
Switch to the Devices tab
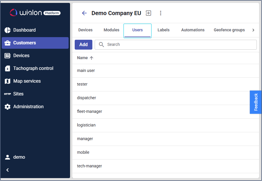pos(85,30)
